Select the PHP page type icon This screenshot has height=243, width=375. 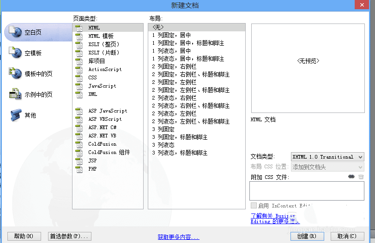79,169
